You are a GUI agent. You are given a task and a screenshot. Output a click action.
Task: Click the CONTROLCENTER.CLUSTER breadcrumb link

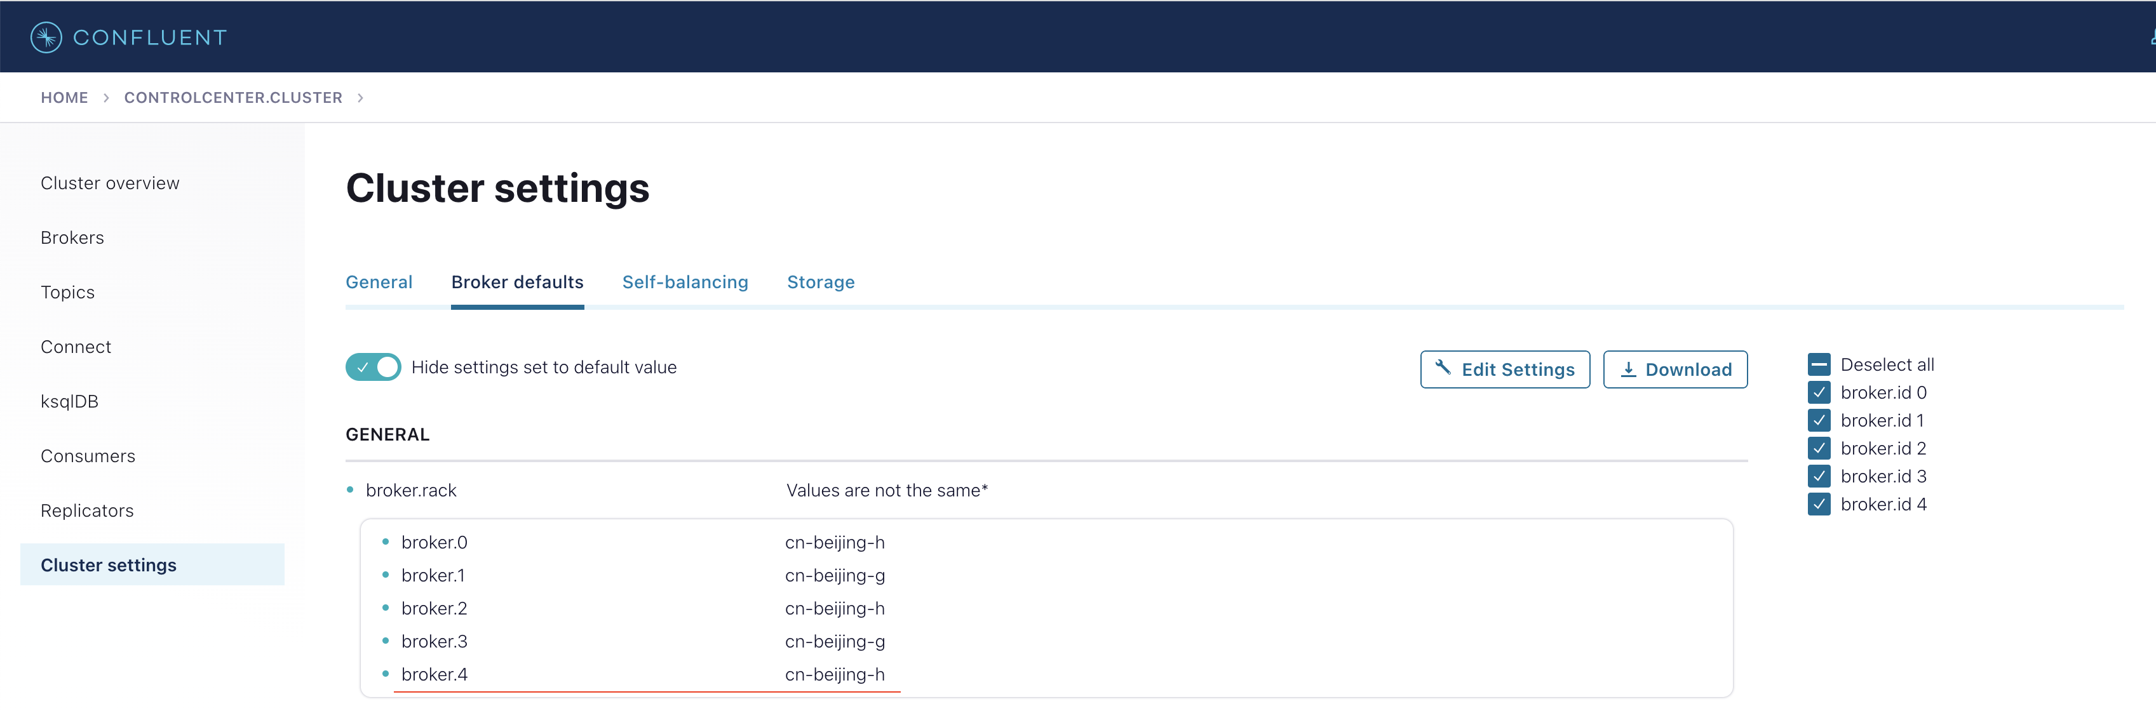coord(232,98)
